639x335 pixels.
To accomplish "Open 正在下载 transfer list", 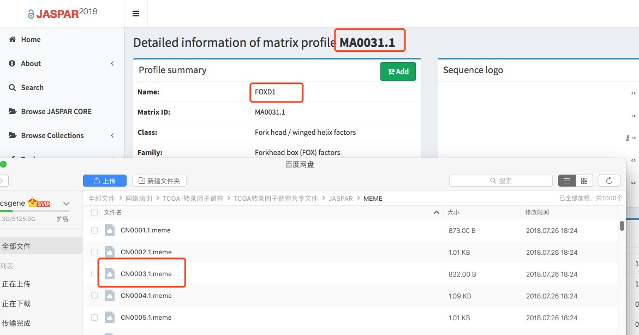I will [16, 303].
